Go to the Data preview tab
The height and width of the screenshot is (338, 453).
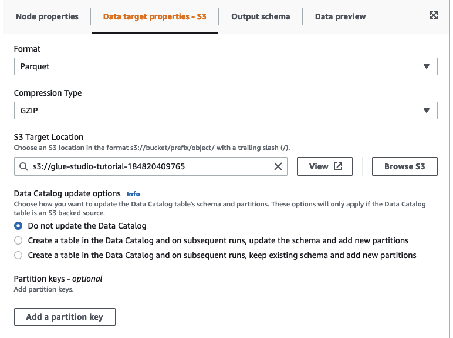pyautogui.click(x=340, y=16)
